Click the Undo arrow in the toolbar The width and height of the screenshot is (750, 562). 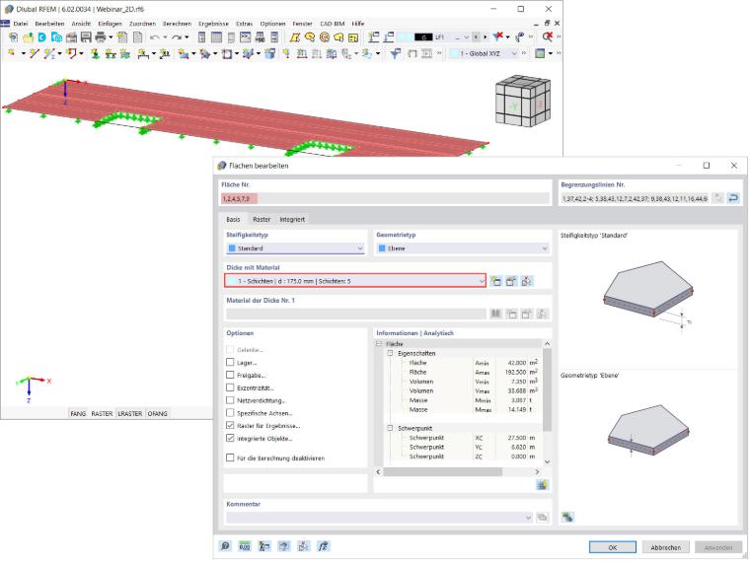click(x=155, y=36)
